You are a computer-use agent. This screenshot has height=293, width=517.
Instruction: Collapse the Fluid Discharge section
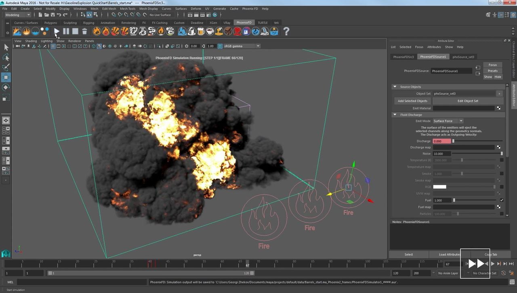click(x=395, y=115)
